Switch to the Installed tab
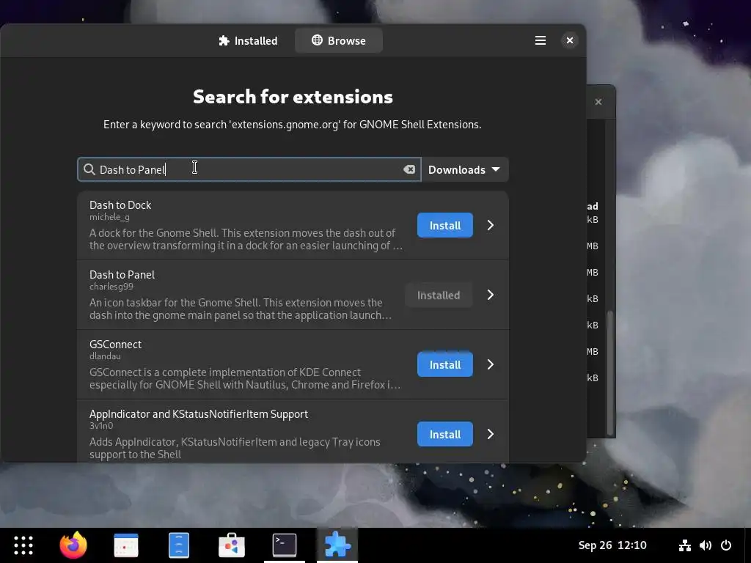This screenshot has width=751, height=563. click(248, 41)
